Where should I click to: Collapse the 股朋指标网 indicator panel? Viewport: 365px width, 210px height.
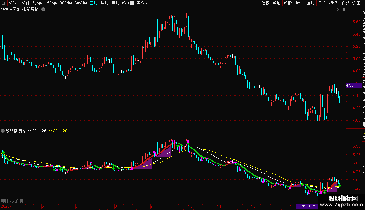coord(3,131)
